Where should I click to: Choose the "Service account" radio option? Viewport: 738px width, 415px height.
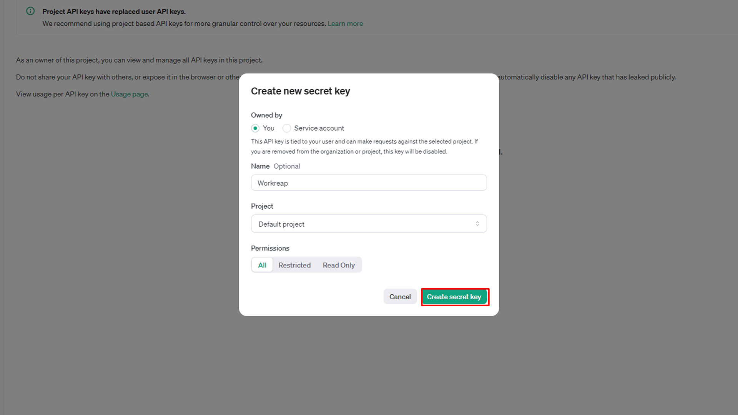tap(287, 128)
